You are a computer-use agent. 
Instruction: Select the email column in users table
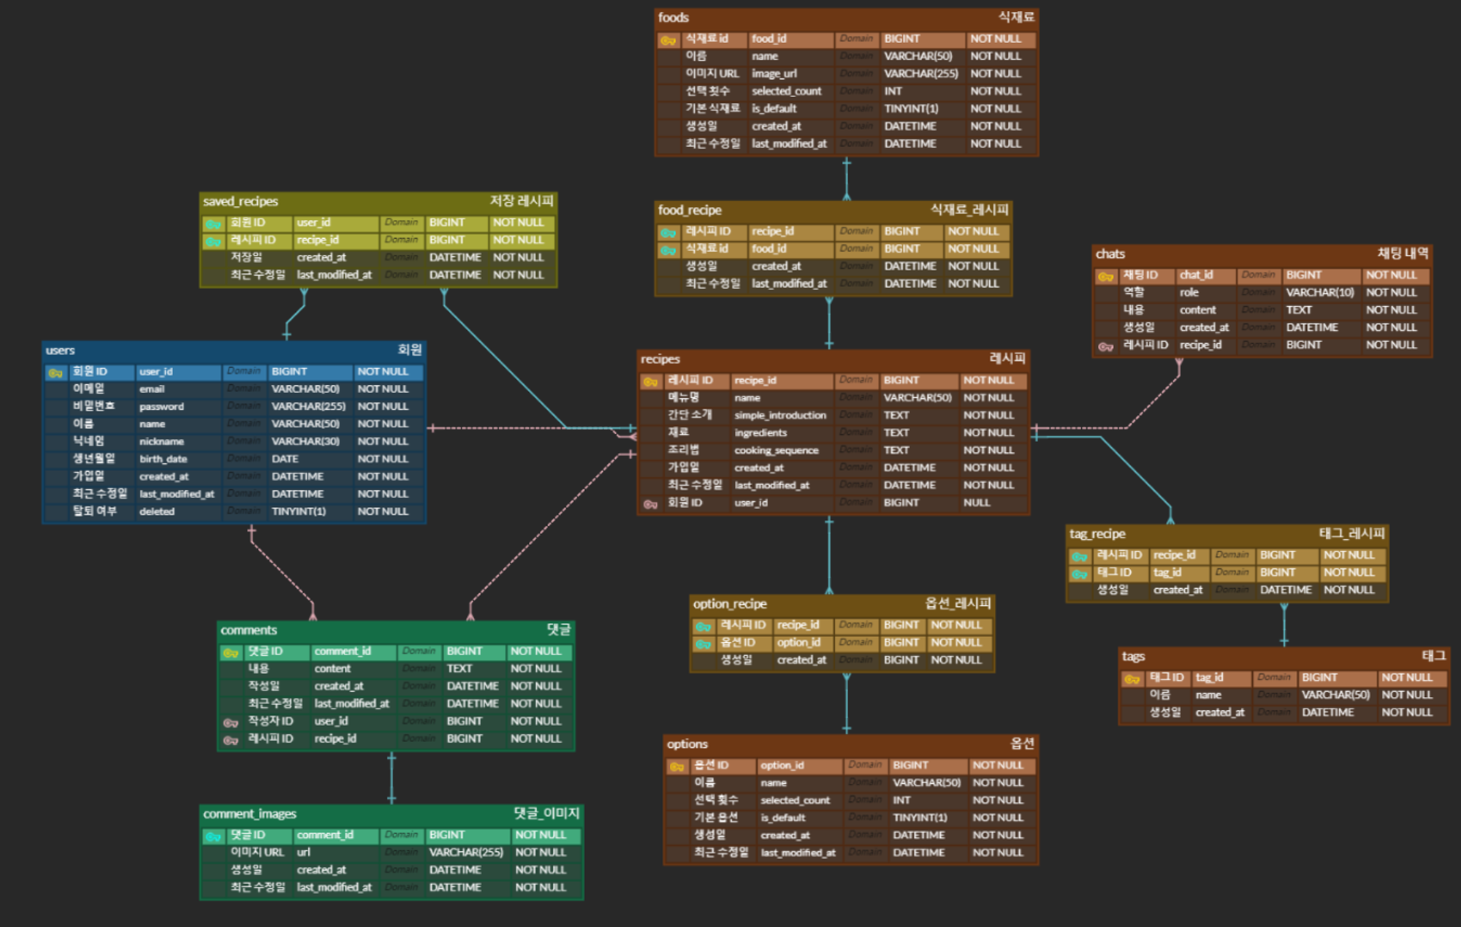152,389
